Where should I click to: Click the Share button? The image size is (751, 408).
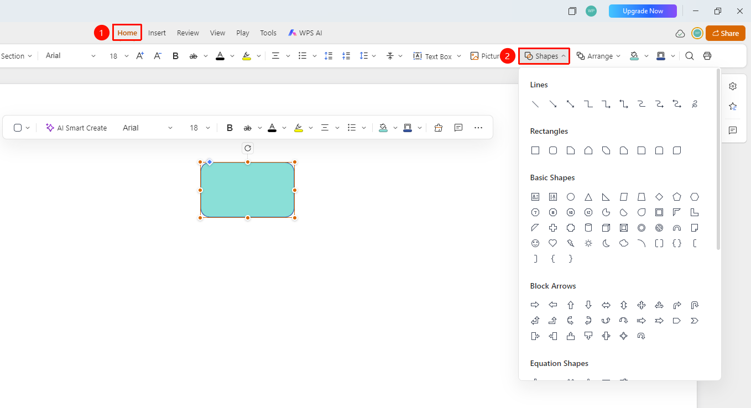pyautogui.click(x=725, y=33)
